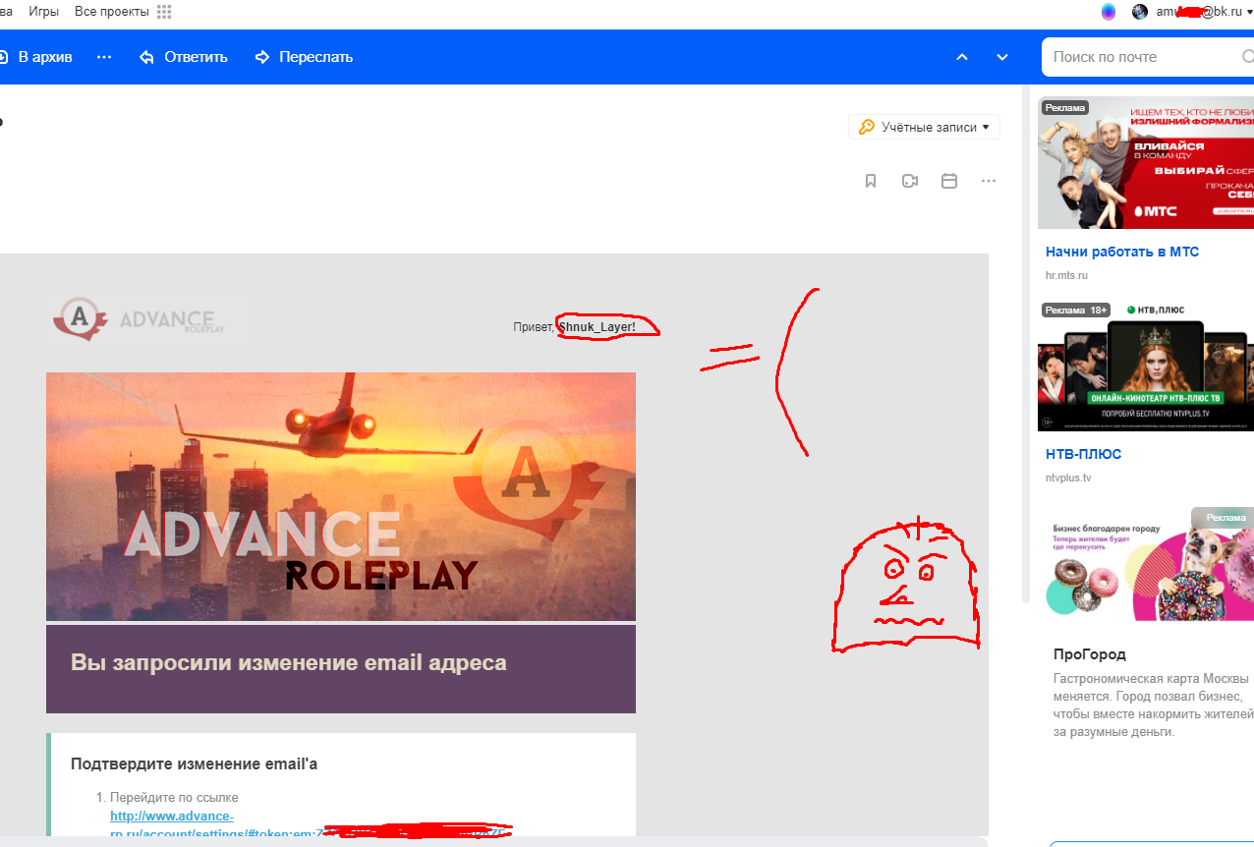This screenshot has height=847, width=1254.
Task: Create calendar event from calendar icon
Action: (x=949, y=181)
